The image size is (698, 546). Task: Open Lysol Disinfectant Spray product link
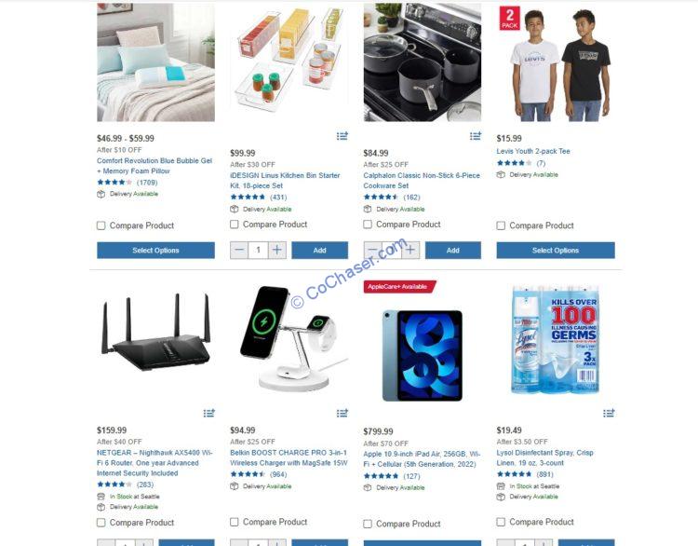[544, 457]
